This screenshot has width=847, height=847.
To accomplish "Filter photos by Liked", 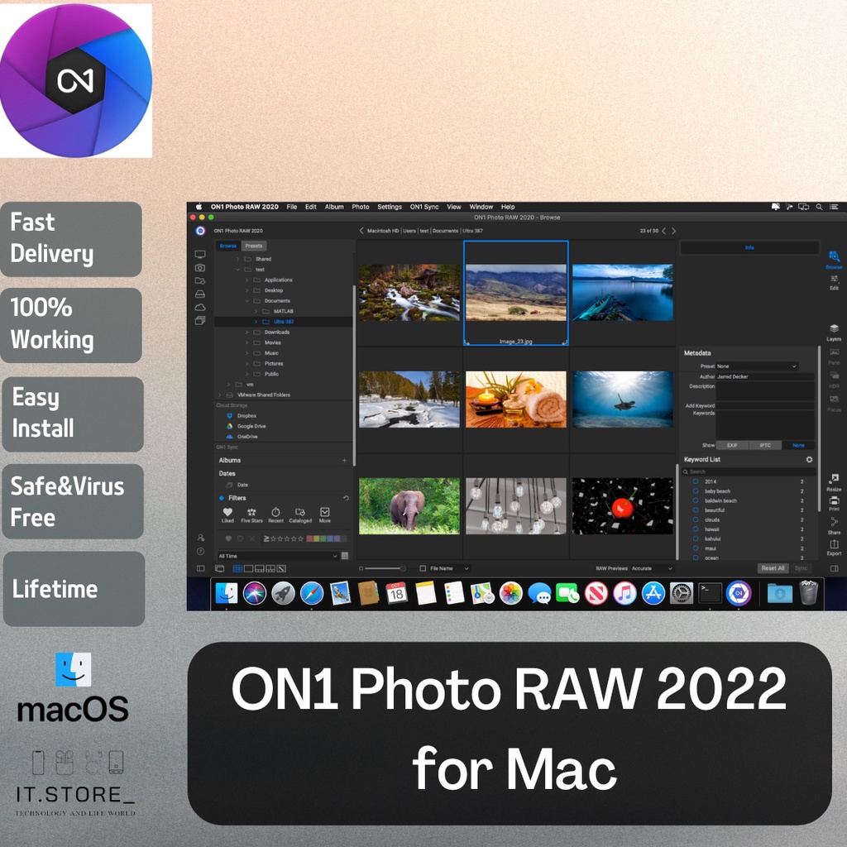I will coord(227,513).
